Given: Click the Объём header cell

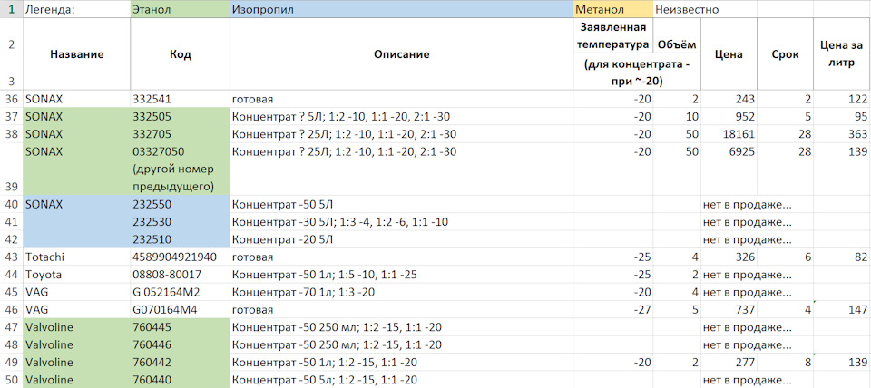Looking at the screenshot, I should pos(676,44).
